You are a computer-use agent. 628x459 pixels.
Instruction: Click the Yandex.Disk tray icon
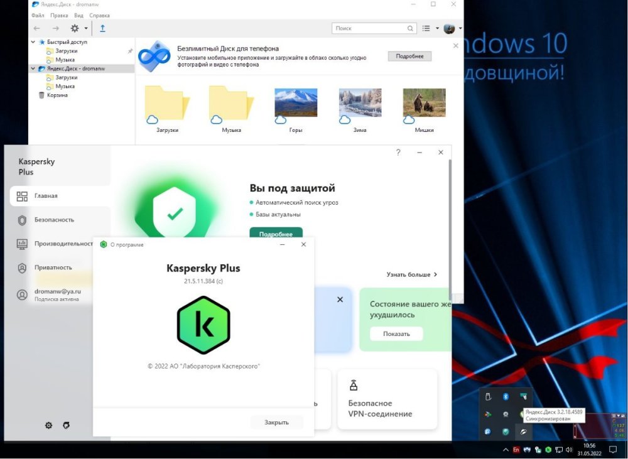point(524,432)
